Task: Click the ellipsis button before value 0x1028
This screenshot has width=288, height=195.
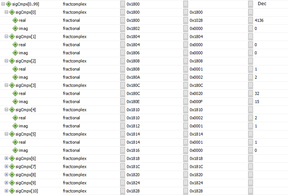Action: click(186, 20)
